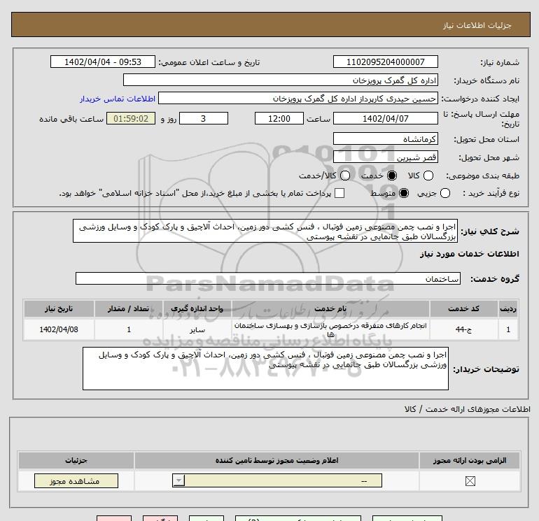This screenshot has height=521, width=539.
Task: Select the خدمت classification radio button
Action: click(x=391, y=176)
